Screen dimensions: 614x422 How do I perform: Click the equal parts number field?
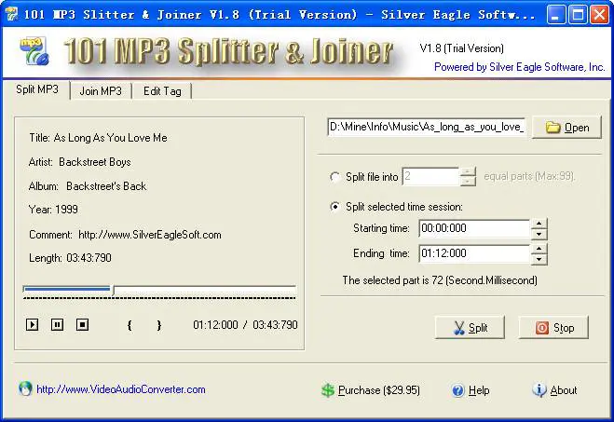point(430,176)
